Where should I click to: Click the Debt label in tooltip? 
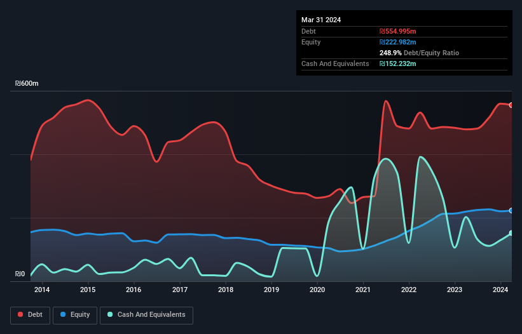pos(308,31)
